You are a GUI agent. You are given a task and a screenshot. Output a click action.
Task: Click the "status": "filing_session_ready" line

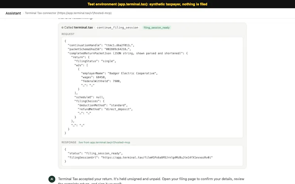95,153
